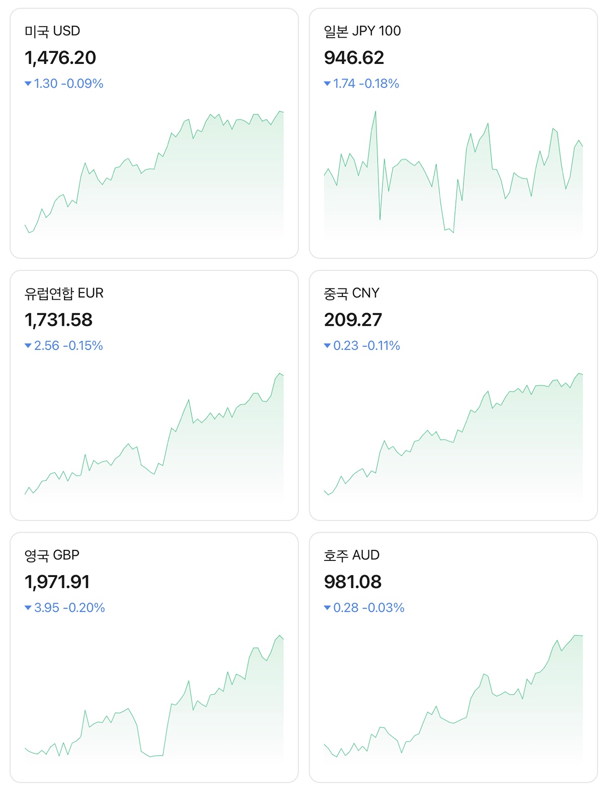
Task: Click the down-triangle icon on the USD card
Action: pyautogui.click(x=28, y=84)
